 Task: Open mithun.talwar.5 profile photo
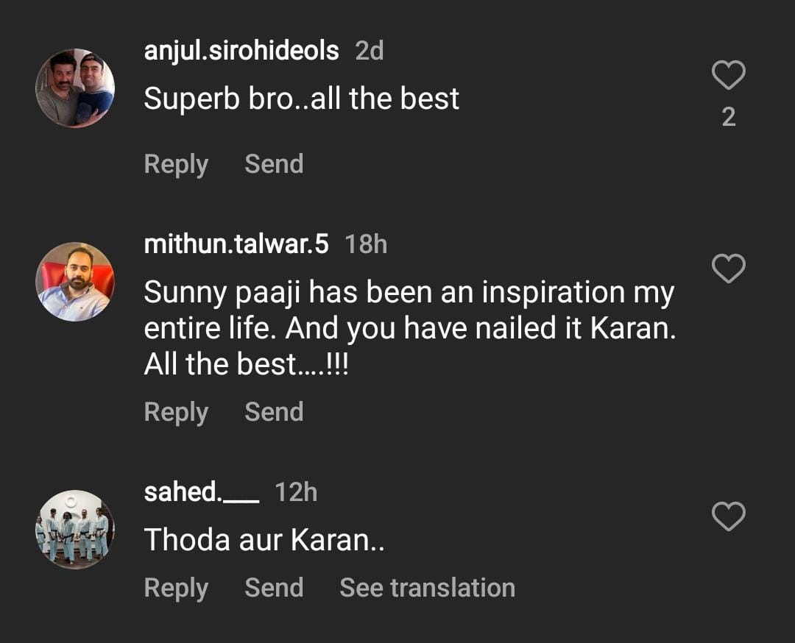[x=75, y=282]
